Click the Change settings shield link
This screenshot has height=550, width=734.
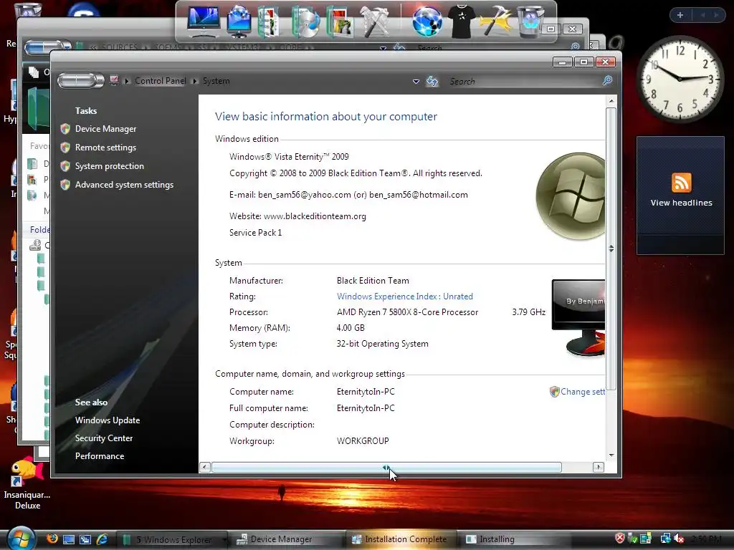(x=578, y=392)
